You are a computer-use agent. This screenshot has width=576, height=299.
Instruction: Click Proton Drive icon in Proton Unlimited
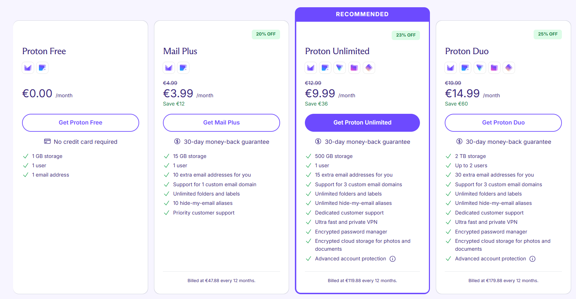[x=354, y=68]
